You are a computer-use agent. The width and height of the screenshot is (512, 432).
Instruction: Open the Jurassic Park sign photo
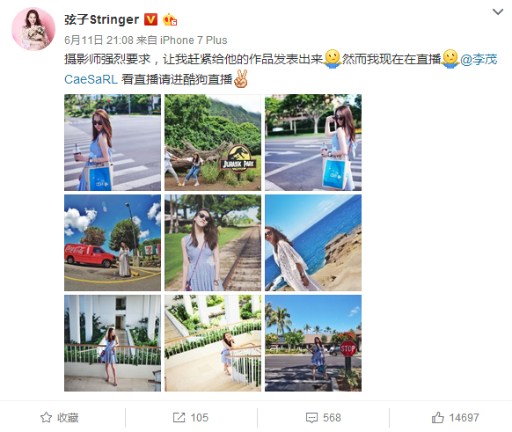pos(213,143)
